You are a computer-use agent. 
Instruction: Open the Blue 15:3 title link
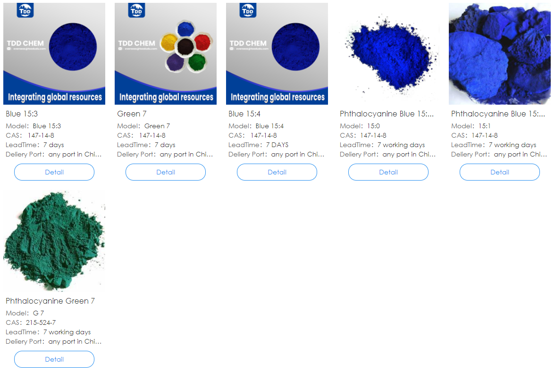(x=22, y=114)
